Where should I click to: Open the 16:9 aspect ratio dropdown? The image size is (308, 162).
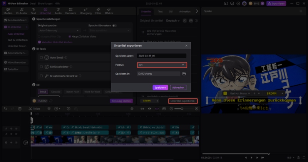point(291,158)
